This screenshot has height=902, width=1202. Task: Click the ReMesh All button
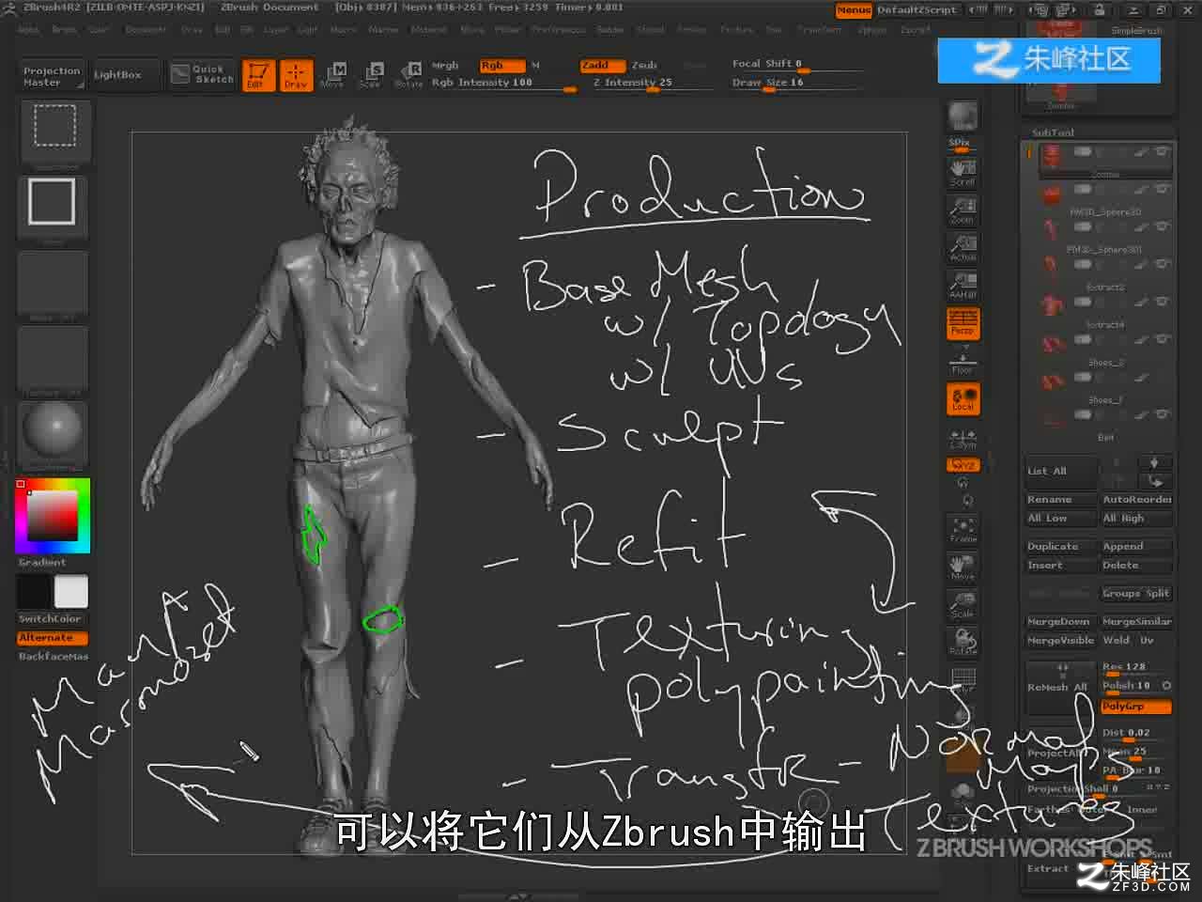pos(1061,687)
